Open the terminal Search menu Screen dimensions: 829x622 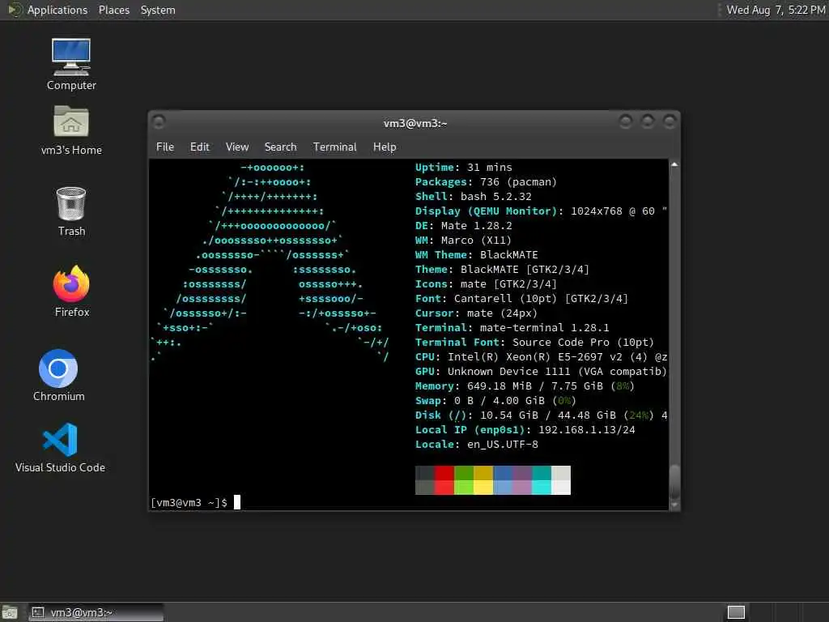click(x=280, y=147)
